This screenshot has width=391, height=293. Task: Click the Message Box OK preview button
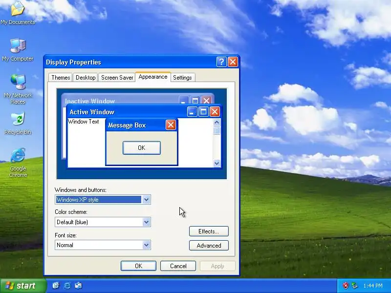142,148
